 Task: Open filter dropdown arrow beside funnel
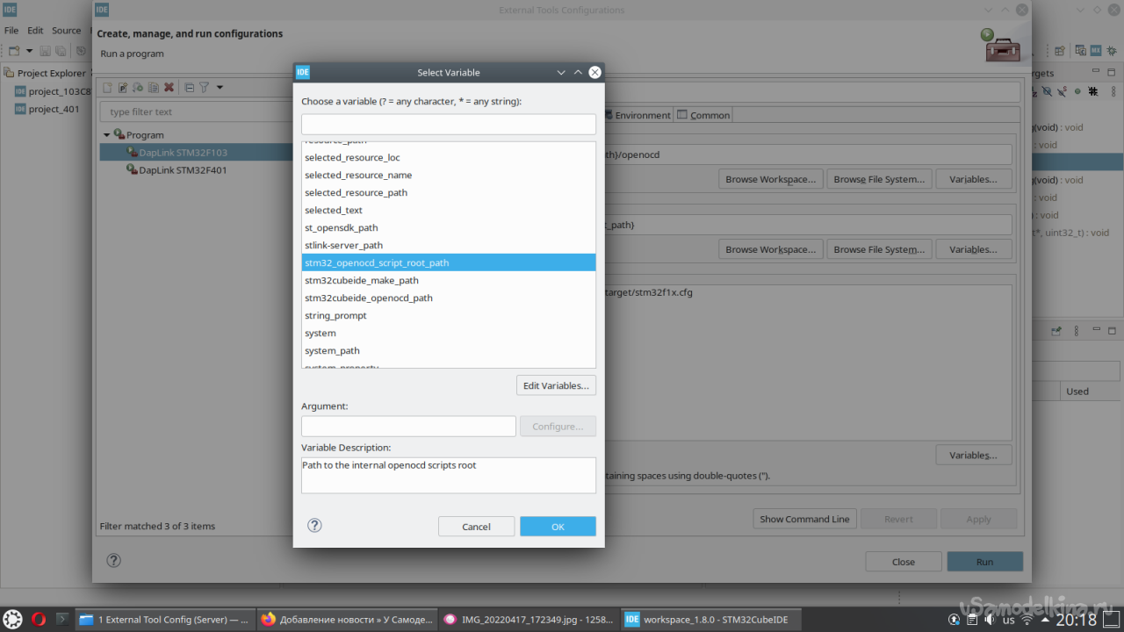[220, 88]
